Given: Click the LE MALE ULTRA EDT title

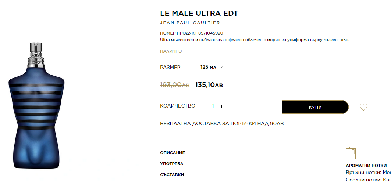Looking at the screenshot, I should [199, 14].
